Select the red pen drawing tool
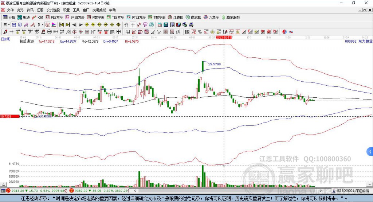373x202 pixels. click(x=5, y=32)
